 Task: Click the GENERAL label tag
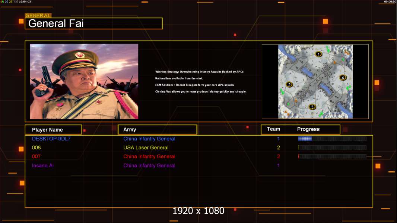(x=38, y=15)
